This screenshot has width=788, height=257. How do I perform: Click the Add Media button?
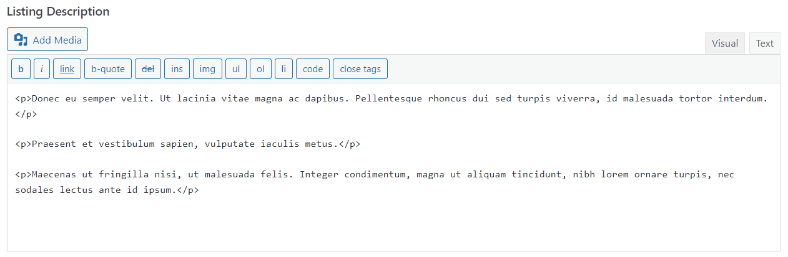pyautogui.click(x=47, y=40)
